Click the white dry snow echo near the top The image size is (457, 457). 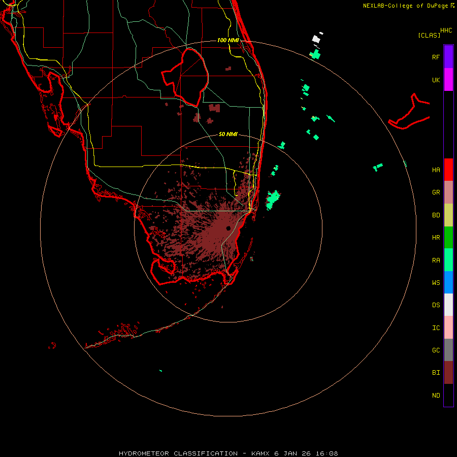pos(316,39)
